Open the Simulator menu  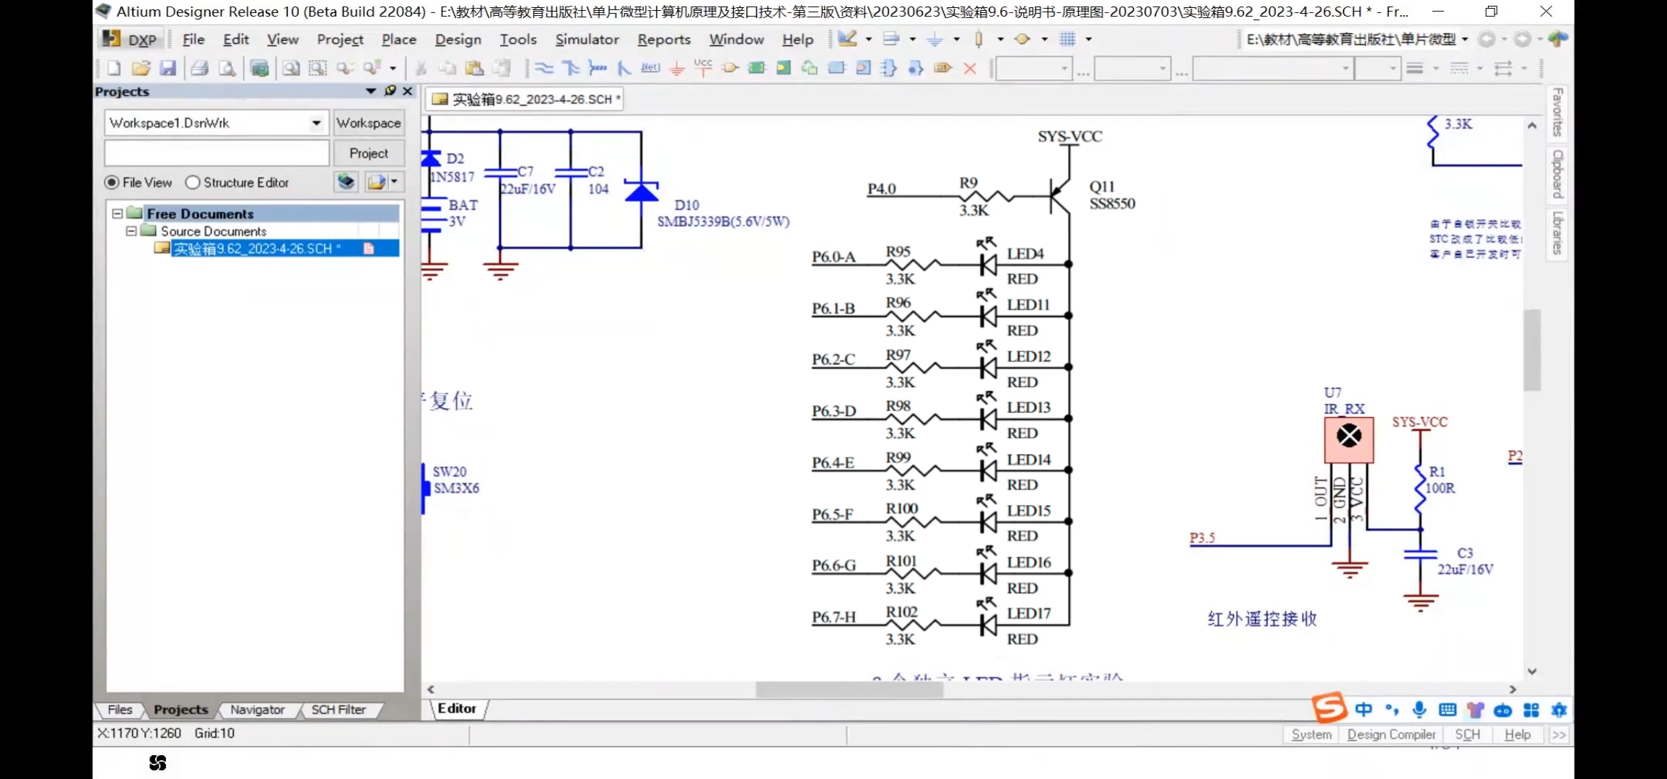(587, 40)
